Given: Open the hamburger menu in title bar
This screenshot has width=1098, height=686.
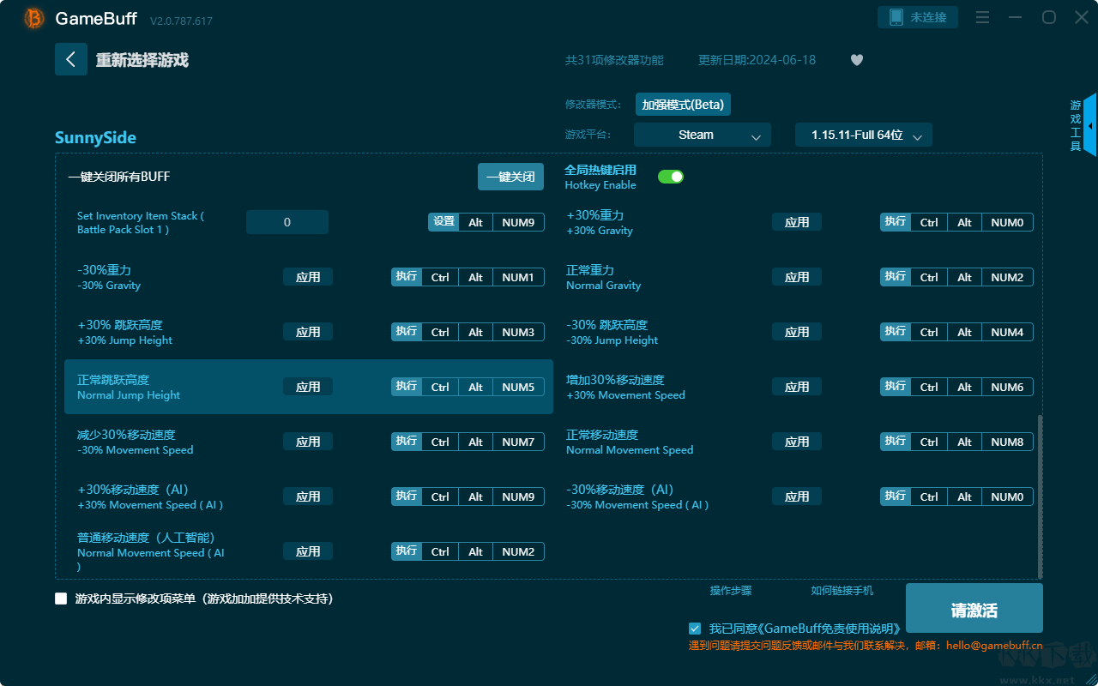Looking at the screenshot, I should click(x=983, y=17).
